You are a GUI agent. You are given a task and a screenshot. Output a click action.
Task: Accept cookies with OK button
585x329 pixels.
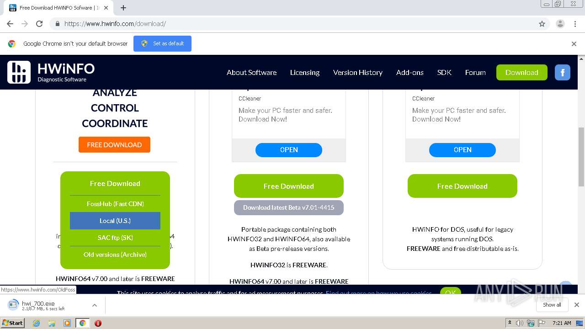point(451,292)
